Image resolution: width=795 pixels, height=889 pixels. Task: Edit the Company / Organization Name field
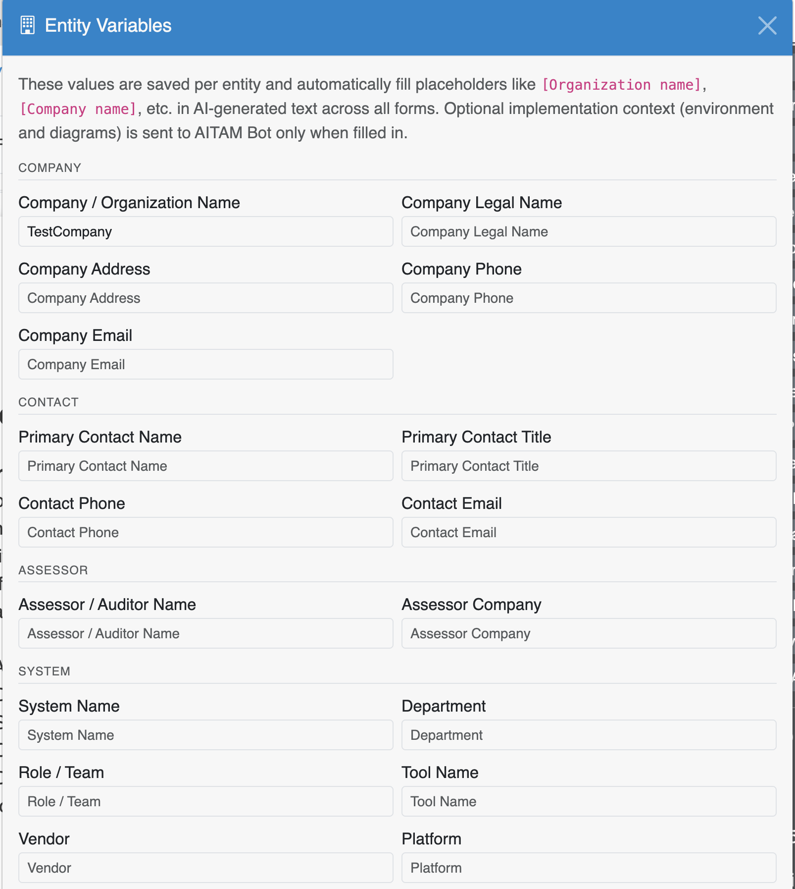tap(206, 231)
